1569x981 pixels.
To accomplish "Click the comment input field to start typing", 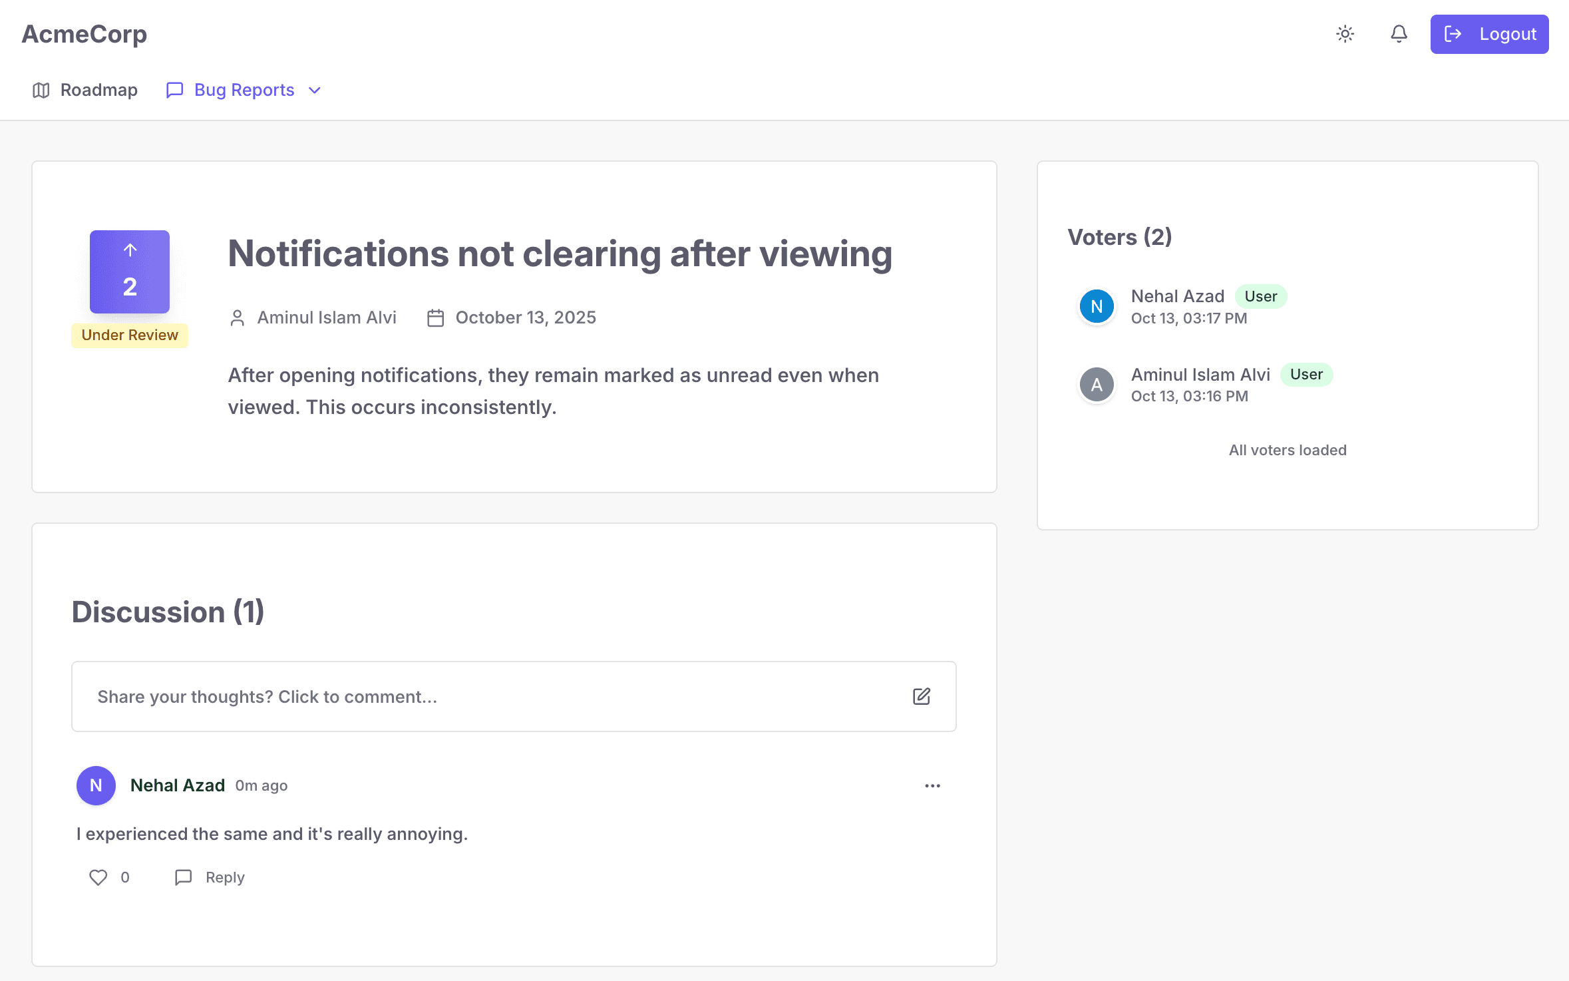I will (x=466, y=696).
